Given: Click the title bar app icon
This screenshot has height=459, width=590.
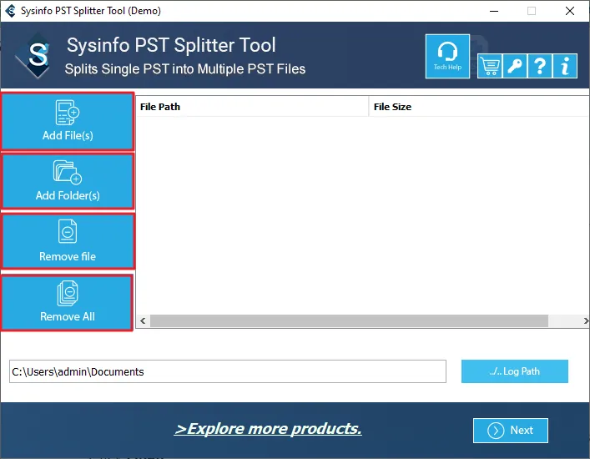Looking at the screenshot, I should pyautogui.click(x=11, y=11).
